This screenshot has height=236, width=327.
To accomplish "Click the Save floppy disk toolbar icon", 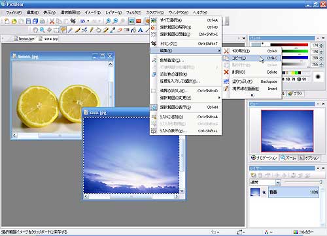I will pyautogui.click(x=28, y=21).
